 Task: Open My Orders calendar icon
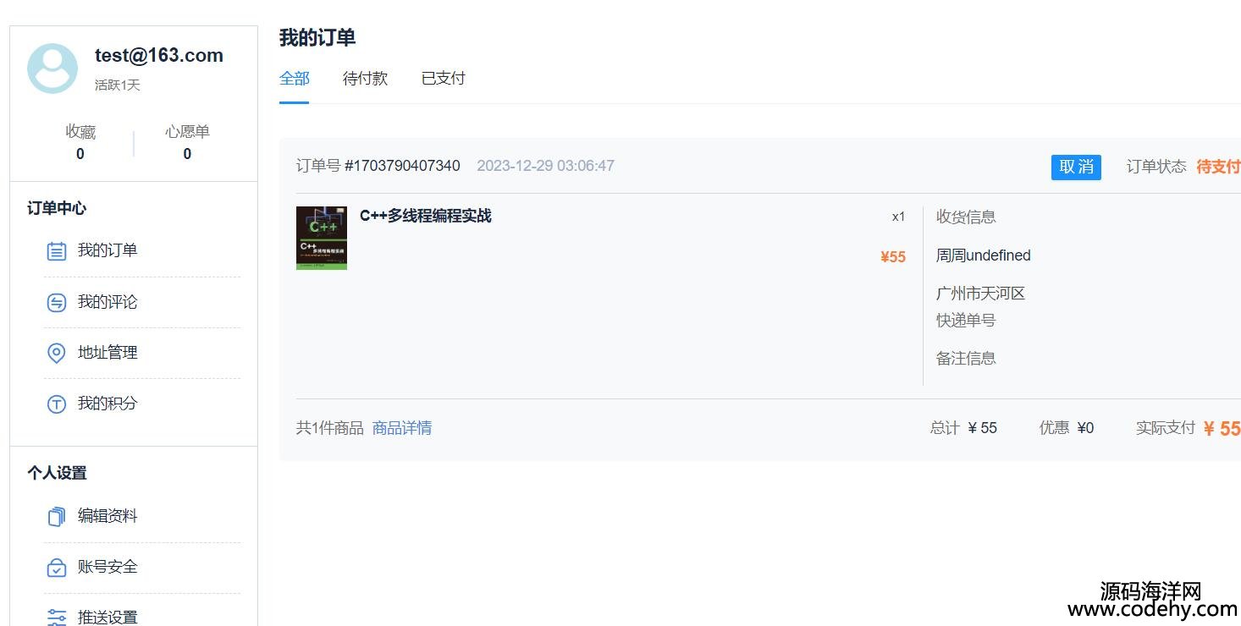(x=57, y=251)
